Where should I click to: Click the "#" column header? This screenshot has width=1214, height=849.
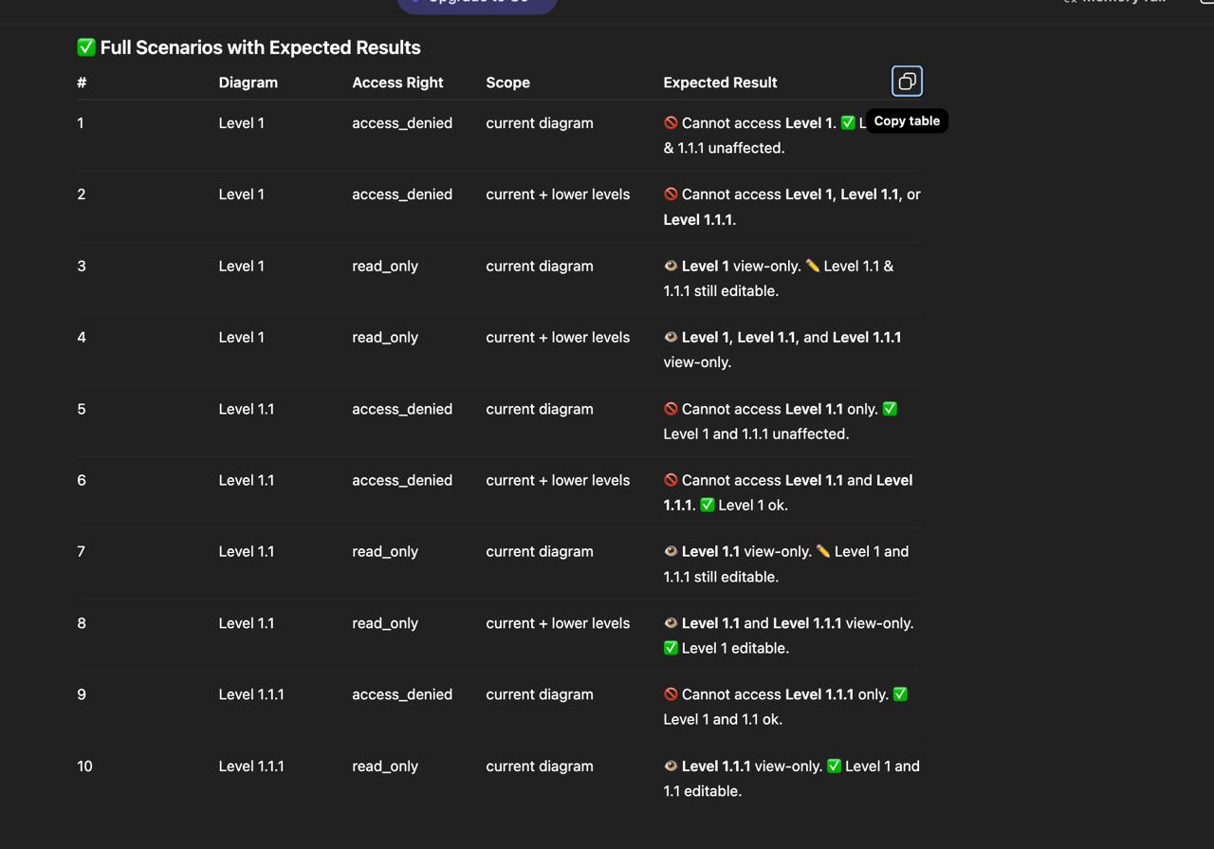82,83
